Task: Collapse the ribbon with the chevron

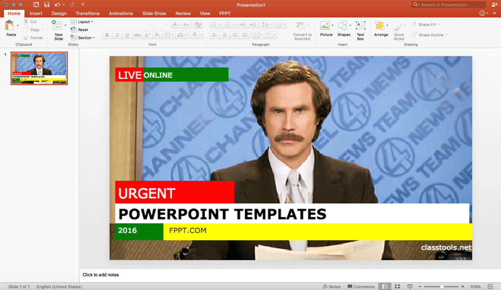Action: pos(493,13)
